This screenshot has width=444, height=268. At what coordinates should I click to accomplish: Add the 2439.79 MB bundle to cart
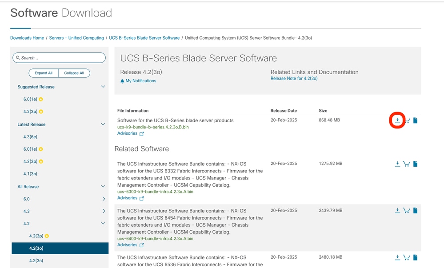(x=406, y=211)
